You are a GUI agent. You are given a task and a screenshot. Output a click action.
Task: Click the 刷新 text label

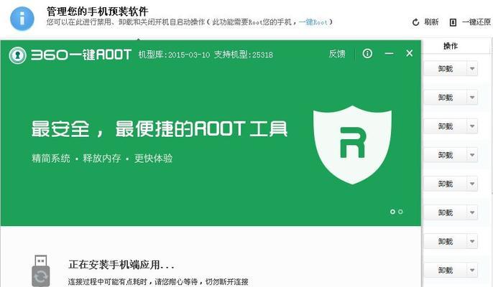point(431,22)
